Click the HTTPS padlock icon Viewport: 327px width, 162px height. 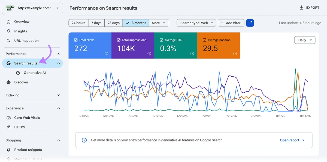click(x=8, y=127)
